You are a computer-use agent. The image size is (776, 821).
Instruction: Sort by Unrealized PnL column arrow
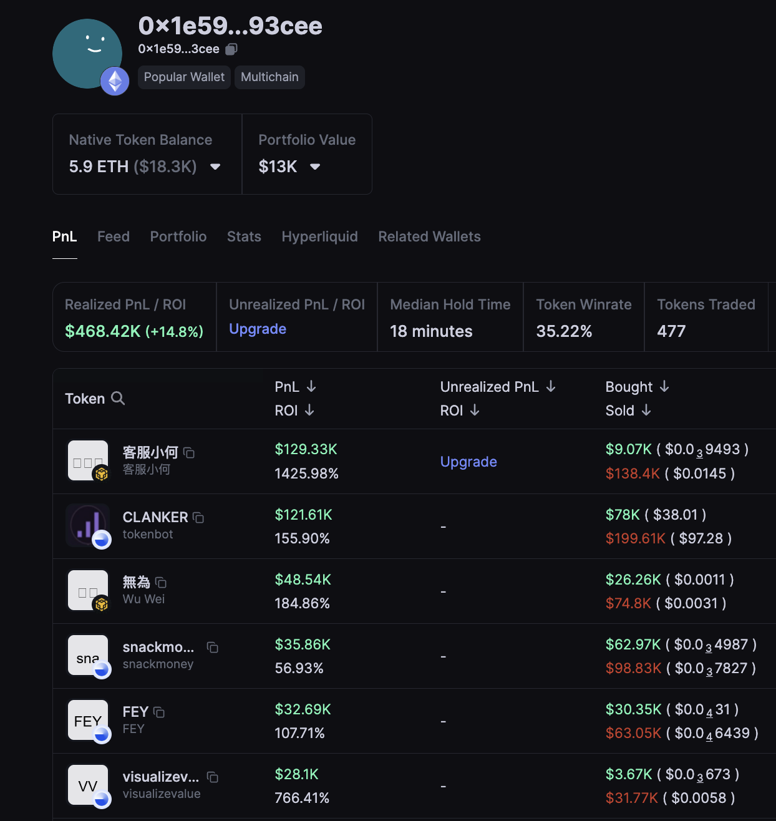point(551,387)
